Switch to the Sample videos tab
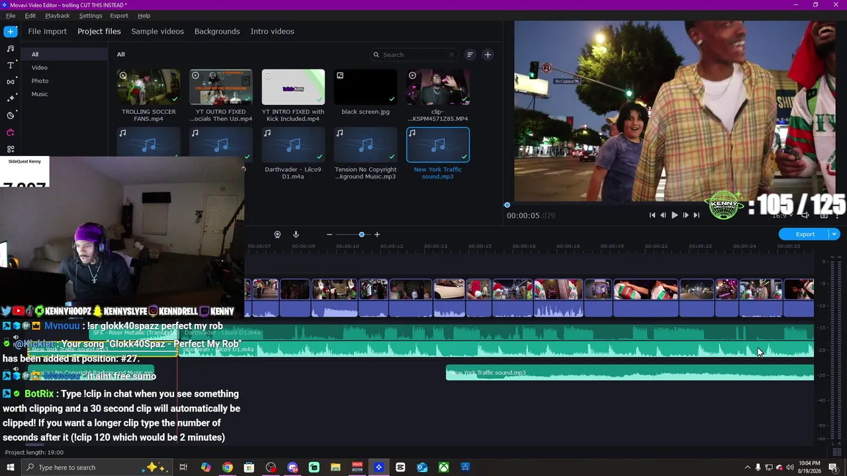The image size is (847, 476). [x=157, y=31]
